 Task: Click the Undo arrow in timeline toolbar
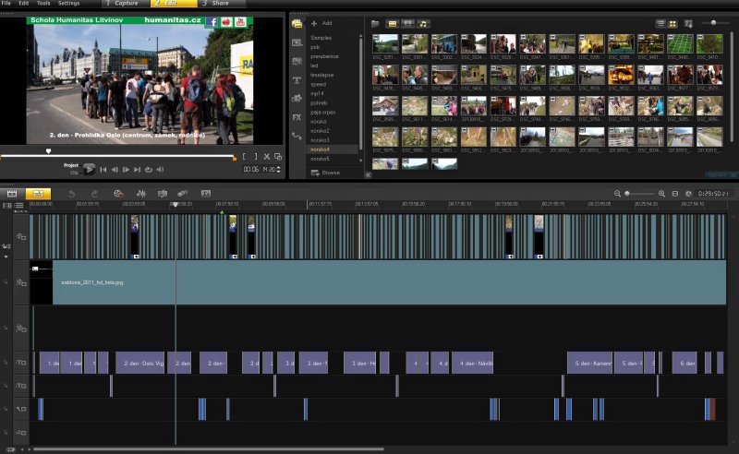pyautogui.click(x=72, y=194)
